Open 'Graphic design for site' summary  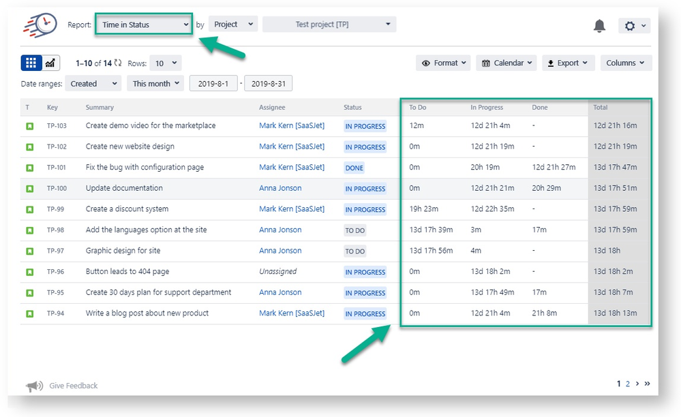[123, 250]
